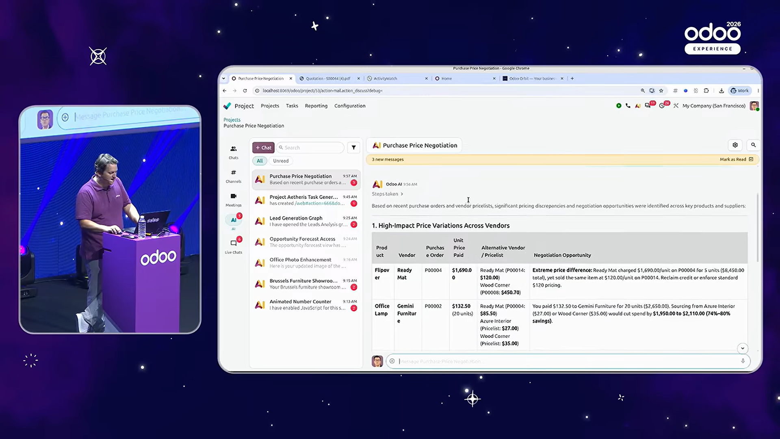Open the messages icon with red badge
The width and height of the screenshot is (780, 439).
pyautogui.click(x=648, y=106)
